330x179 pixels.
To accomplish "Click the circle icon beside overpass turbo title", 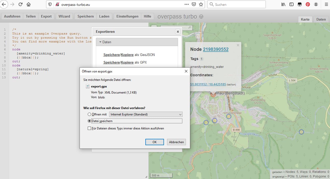I will [201, 17].
